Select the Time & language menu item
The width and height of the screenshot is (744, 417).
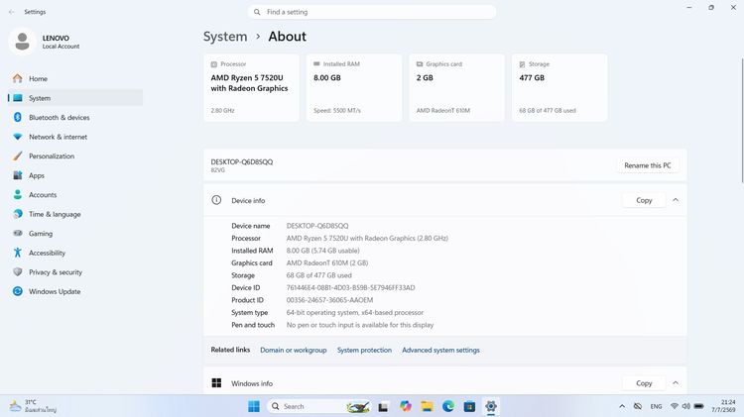(55, 214)
